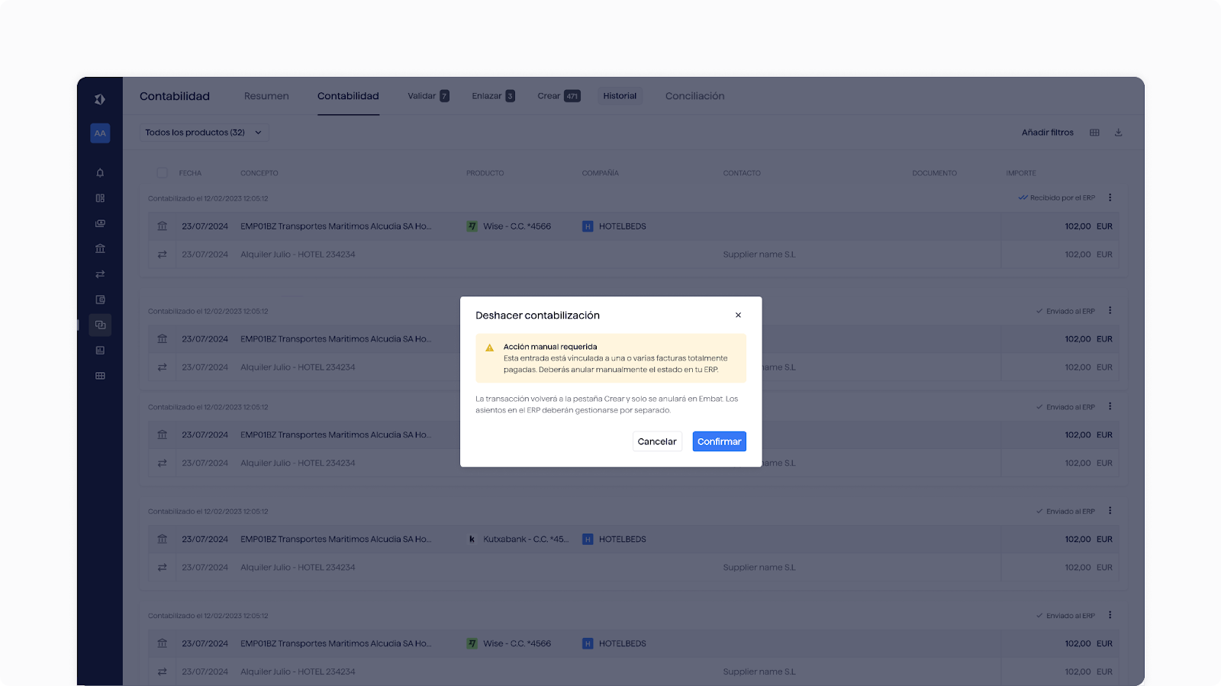Open the three-dot menu of Recibido por el ERP entry
This screenshot has width=1221, height=686.
click(1110, 197)
